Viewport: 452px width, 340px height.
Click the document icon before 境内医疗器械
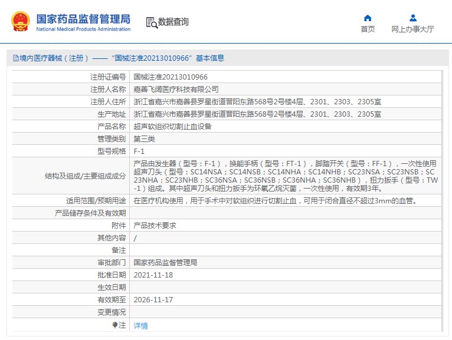pos(16,58)
